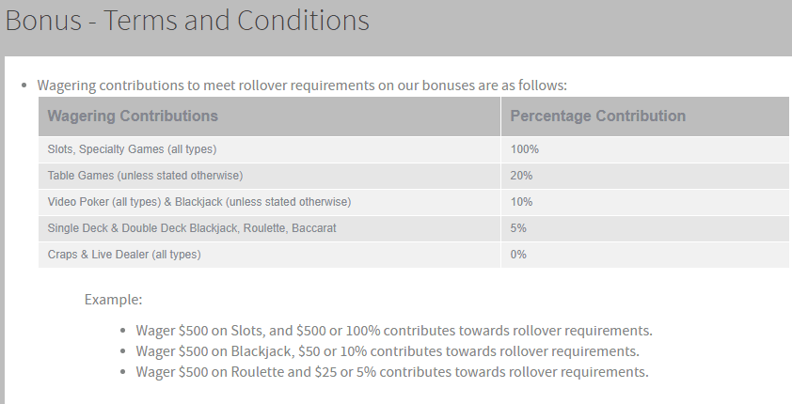
Task: Click the $500 on Slots example line
Action: (x=394, y=331)
